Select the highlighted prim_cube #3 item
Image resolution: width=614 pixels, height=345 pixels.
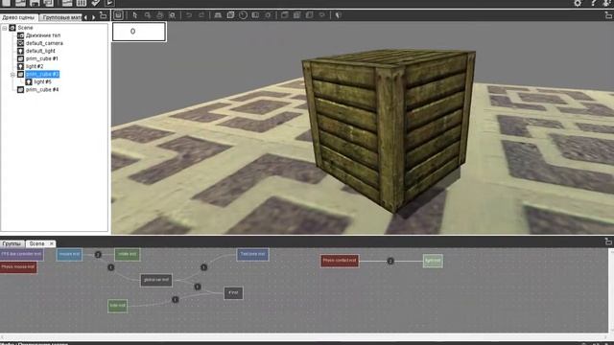[x=42, y=75]
